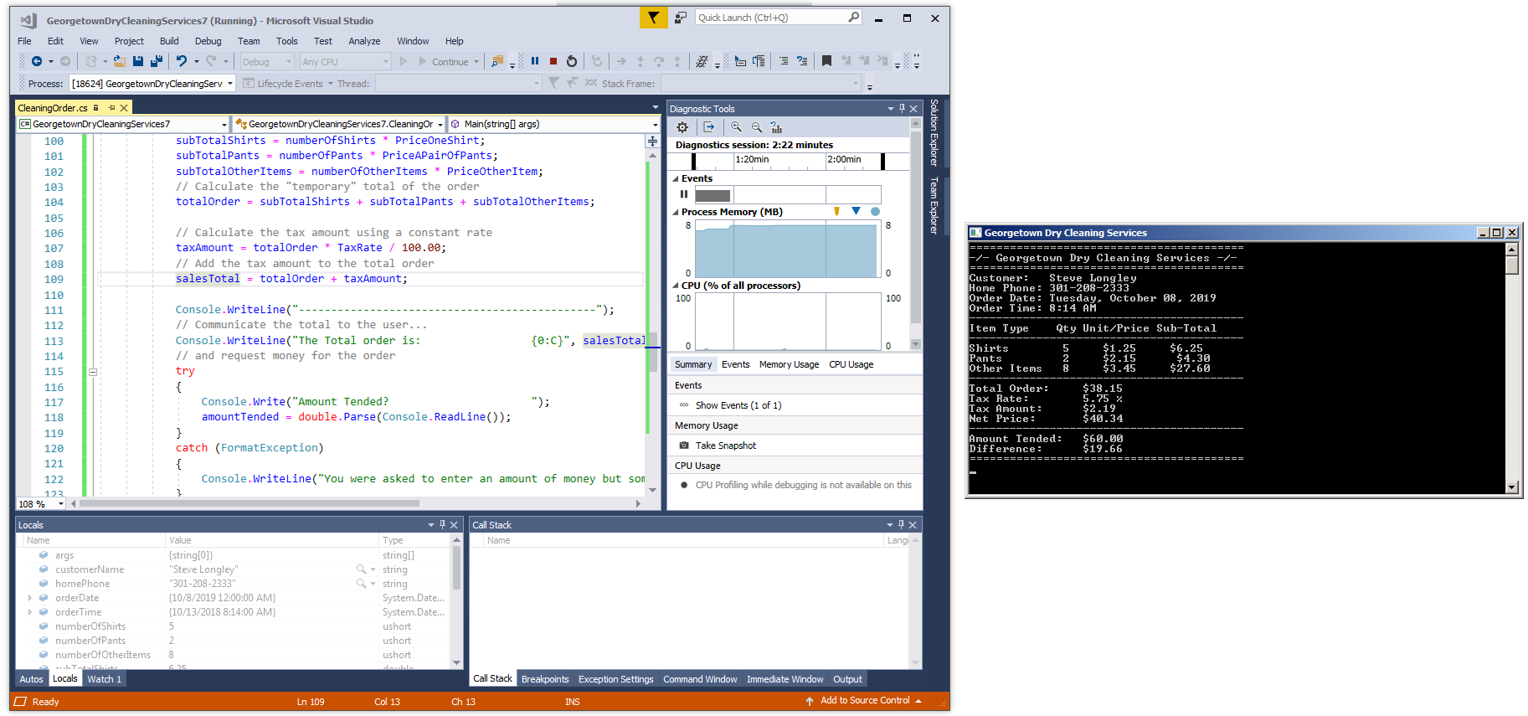
Task: Open the Process dropdown
Action: tap(152, 84)
